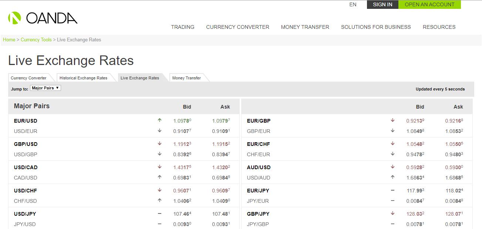
Task: Click the up arrow beside USD/AUD
Action: 392,177
